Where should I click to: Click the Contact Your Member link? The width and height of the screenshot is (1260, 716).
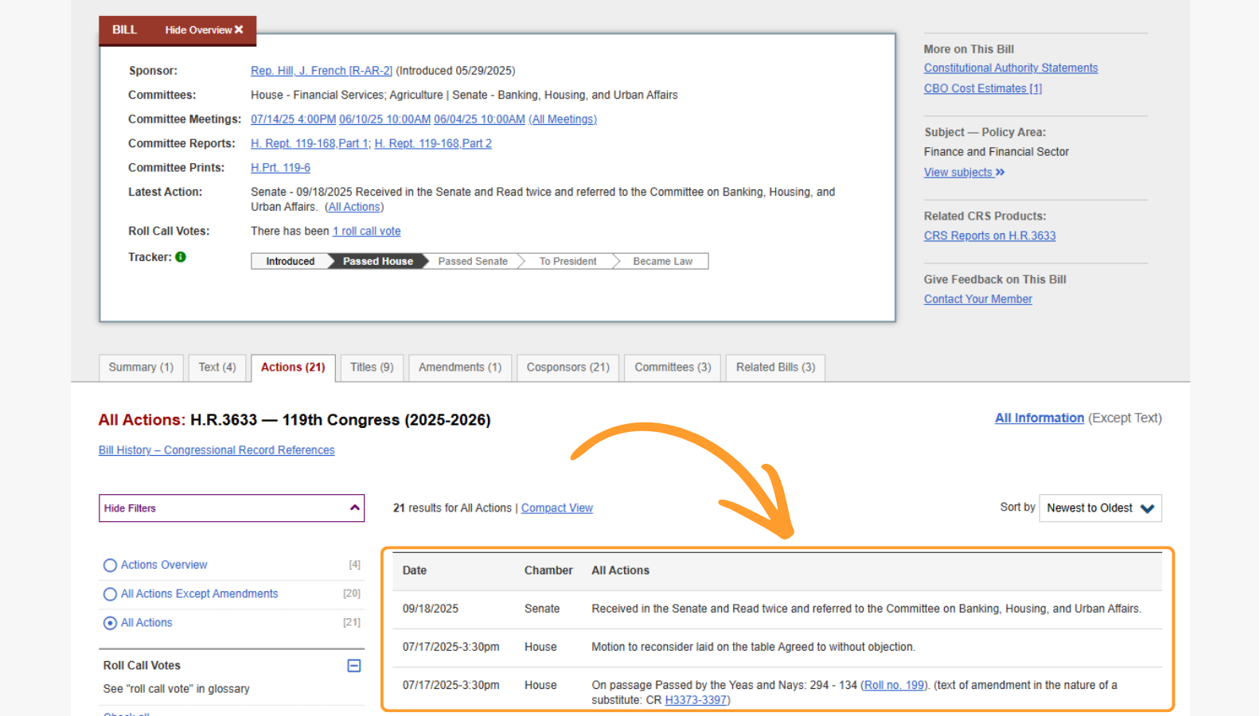pyautogui.click(x=977, y=299)
